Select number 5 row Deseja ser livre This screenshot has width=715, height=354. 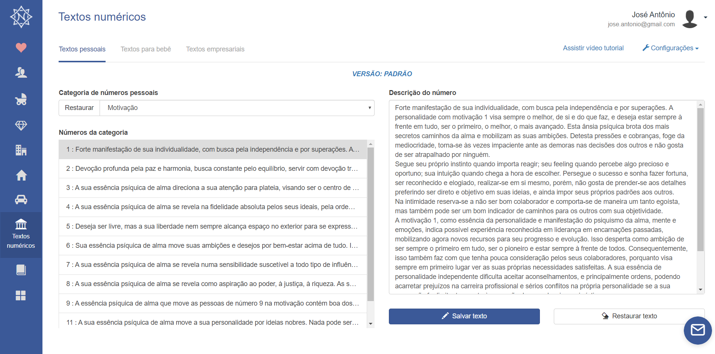(213, 226)
